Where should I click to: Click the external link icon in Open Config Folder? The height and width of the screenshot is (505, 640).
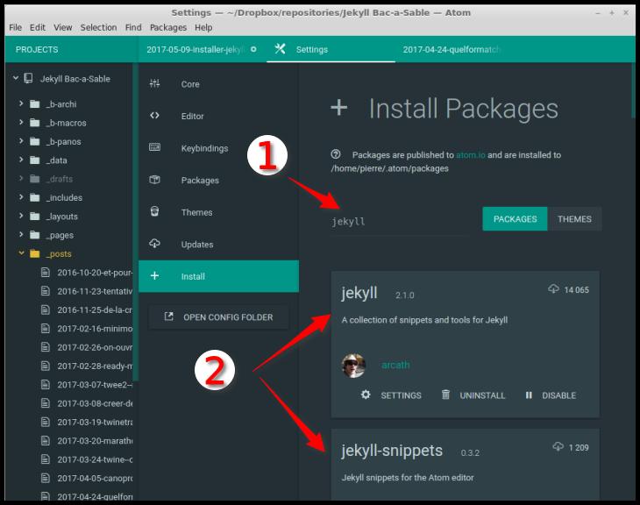[x=169, y=317]
